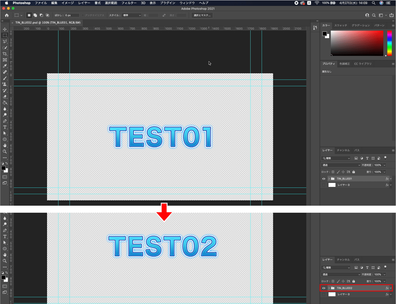Open the プラグイン menu
This screenshot has width=396, height=304.
168,3
